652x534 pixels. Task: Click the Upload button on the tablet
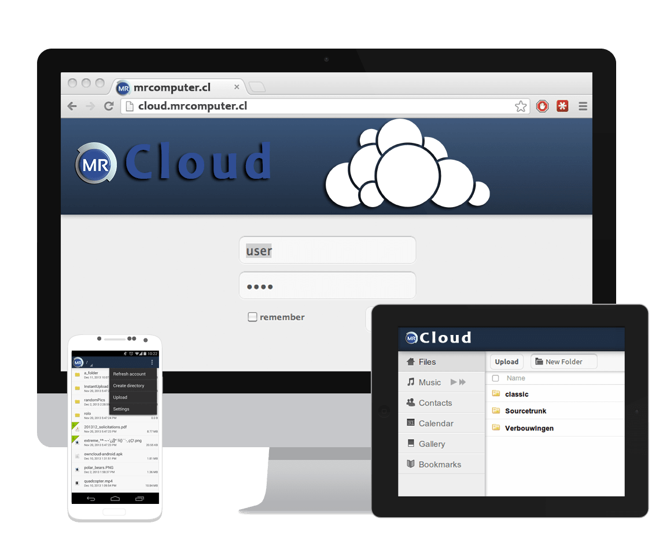(x=506, y=362)
